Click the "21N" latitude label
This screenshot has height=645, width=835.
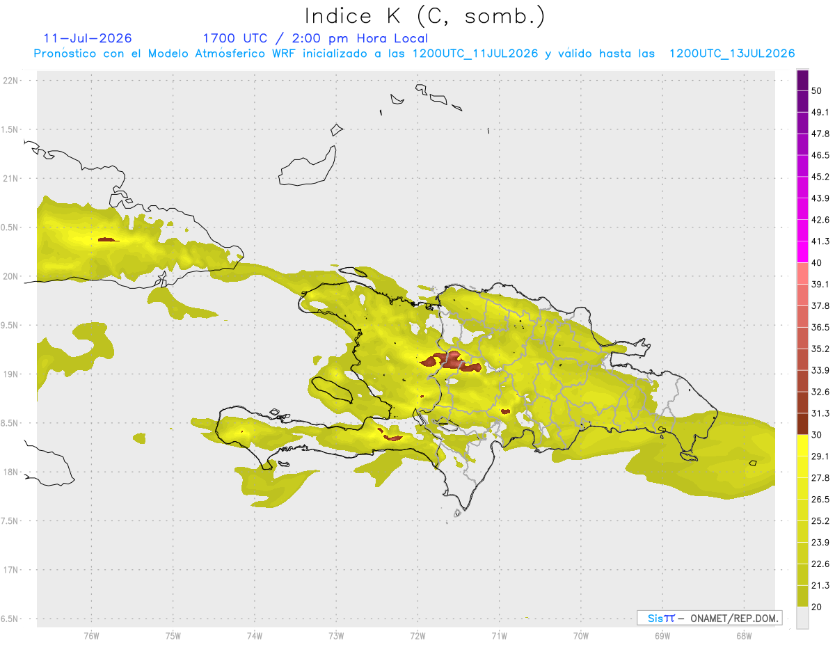(11, 178)
